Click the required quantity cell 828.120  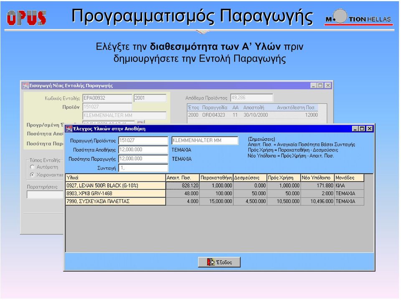[x=183, y=185]
